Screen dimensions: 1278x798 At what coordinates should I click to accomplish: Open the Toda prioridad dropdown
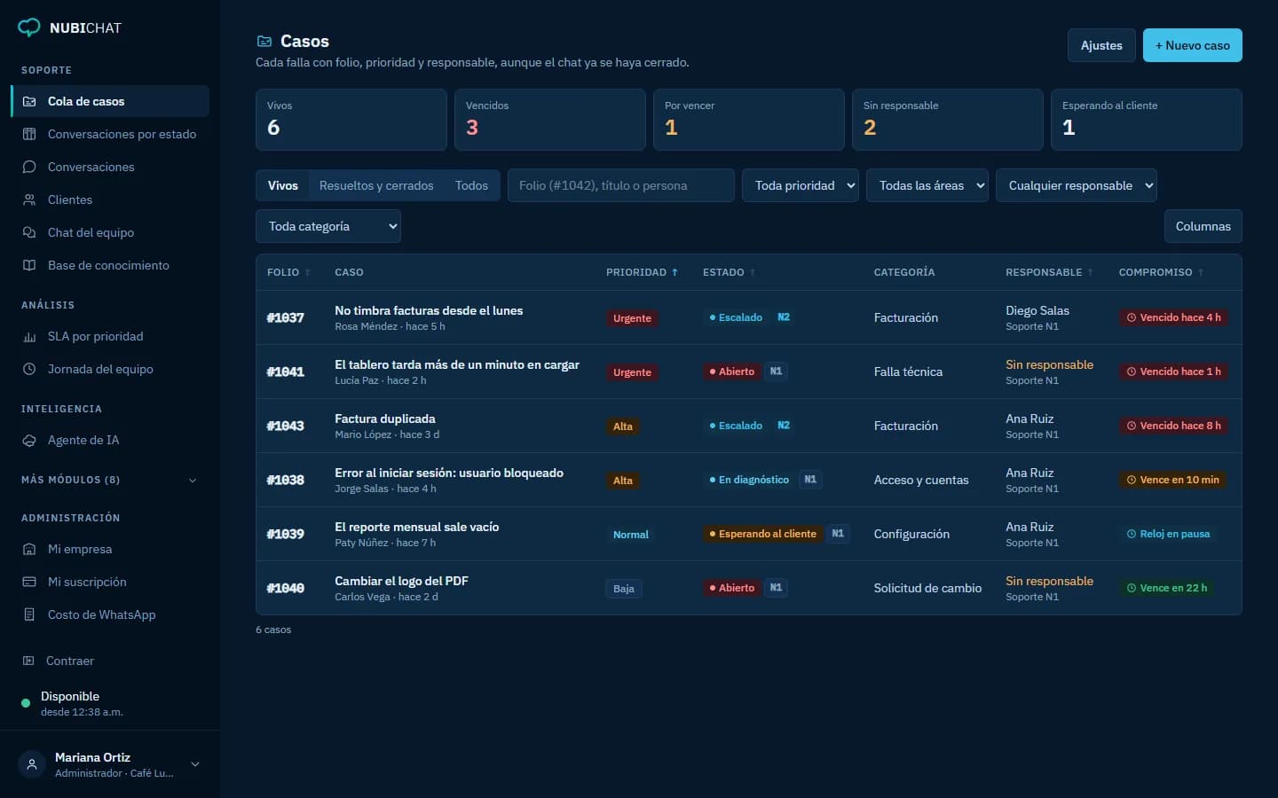[801, 185]
